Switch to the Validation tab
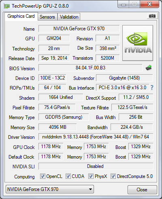This screenshot has height=199, width=162. coord(69,17)
